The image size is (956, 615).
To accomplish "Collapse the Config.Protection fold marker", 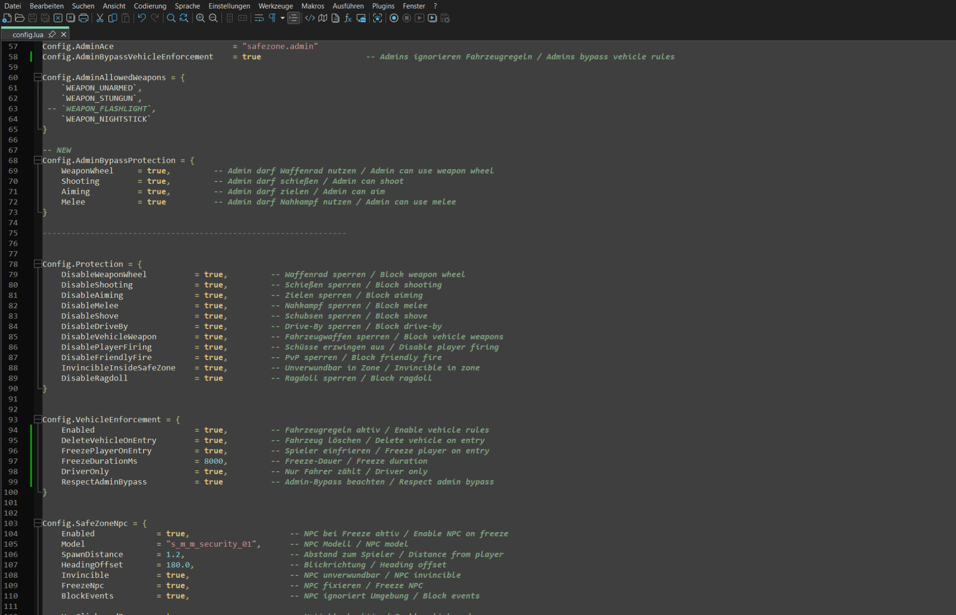I will pyautogui.click(x=37, y=264).
